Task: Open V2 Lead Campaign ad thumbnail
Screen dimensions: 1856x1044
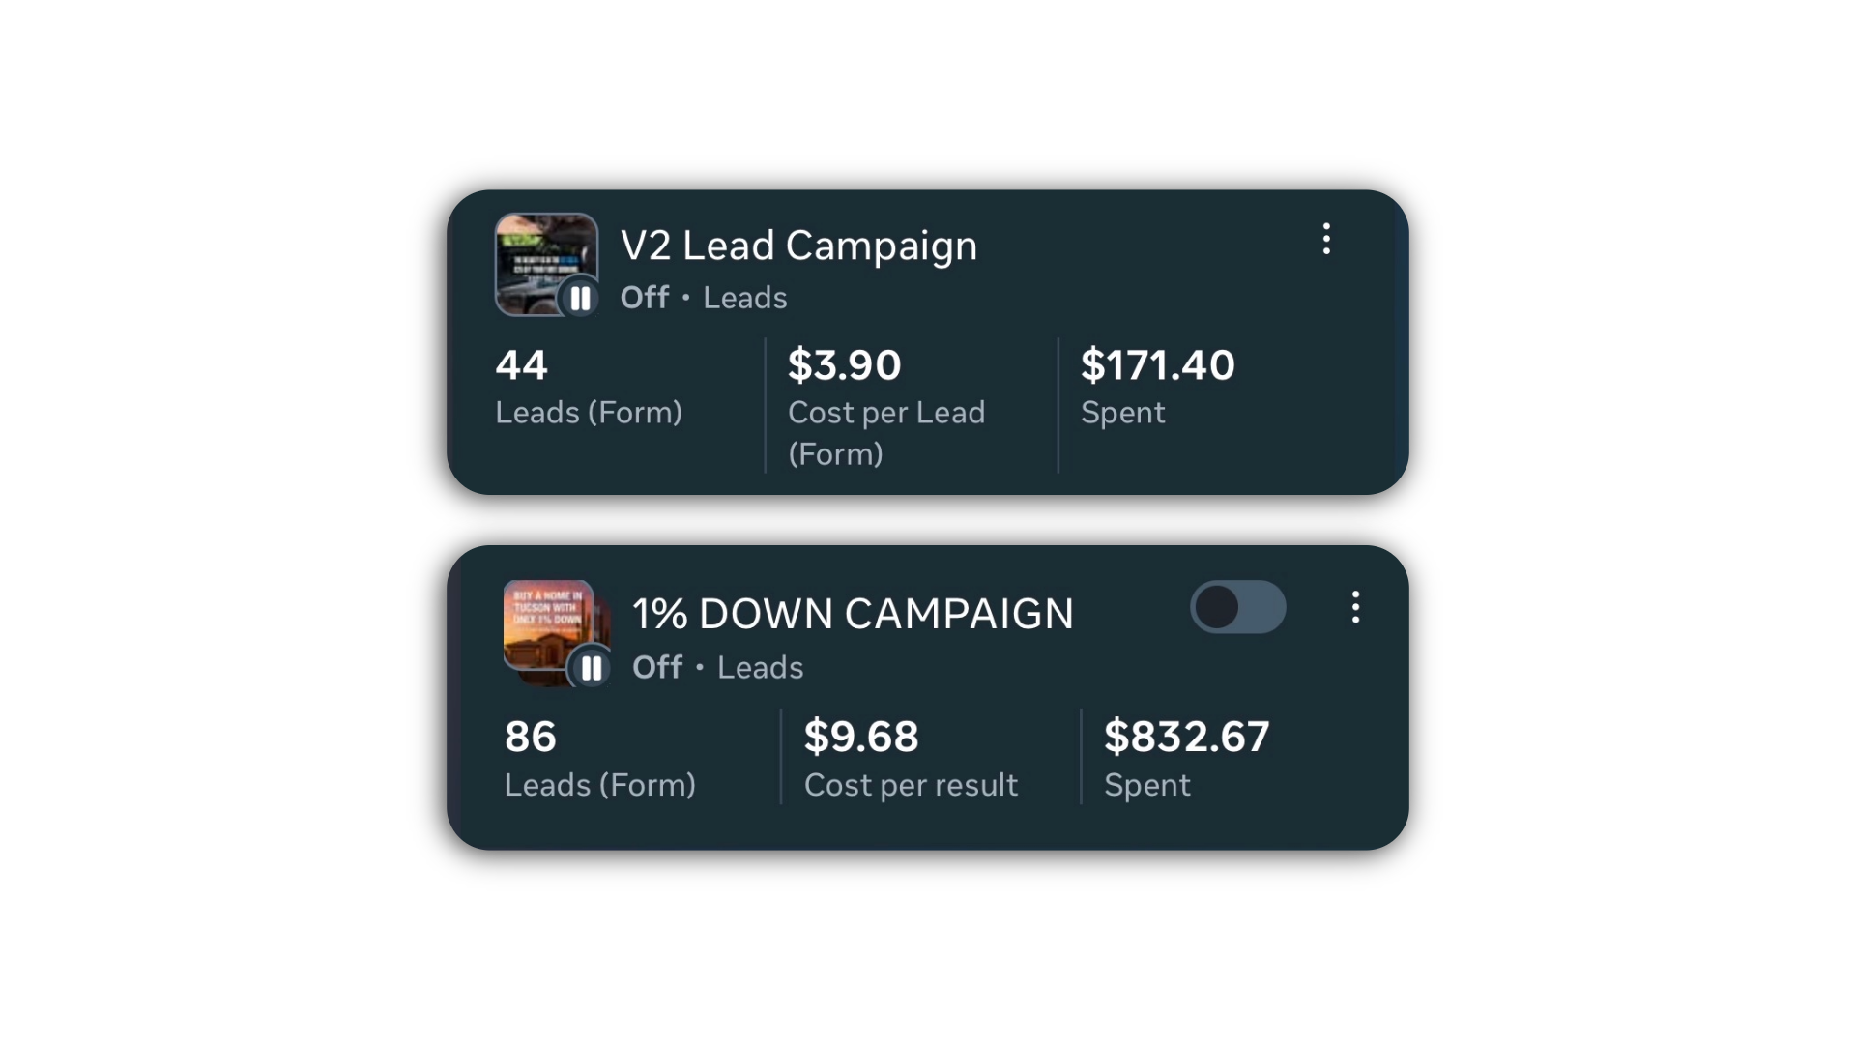Action: (x=537, y=253)
